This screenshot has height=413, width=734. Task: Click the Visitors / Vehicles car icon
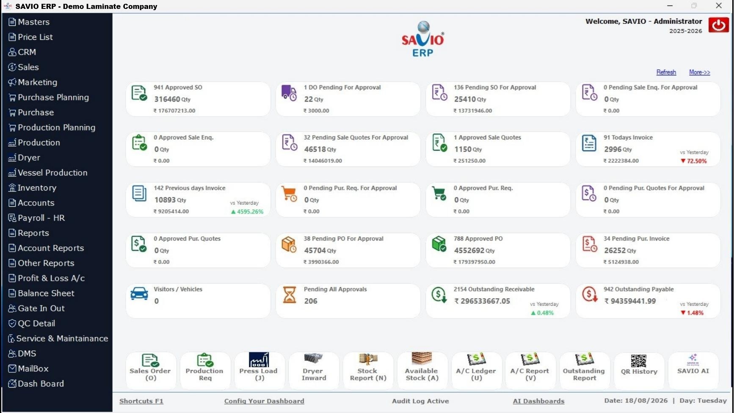(139, 294)
